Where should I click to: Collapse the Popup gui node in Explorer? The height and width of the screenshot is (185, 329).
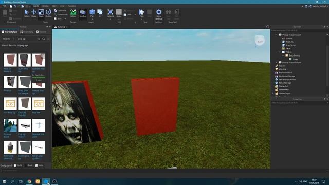click(280, 52)
